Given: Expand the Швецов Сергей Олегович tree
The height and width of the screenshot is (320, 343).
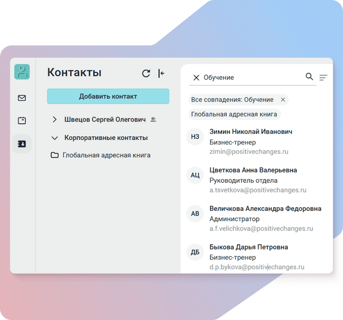Looking at the screenshot, I should pyautogui.click(x=55, y=119).
